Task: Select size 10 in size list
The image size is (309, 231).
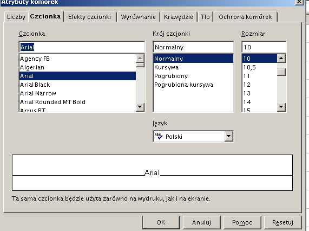Action: 260,59
